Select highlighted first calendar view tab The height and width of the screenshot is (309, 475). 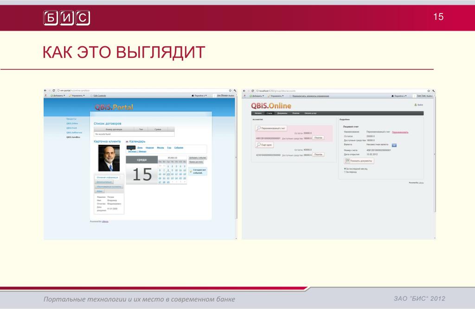point(131,148)
